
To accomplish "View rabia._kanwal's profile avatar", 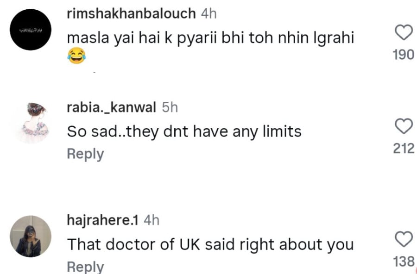I will (31, 123).
